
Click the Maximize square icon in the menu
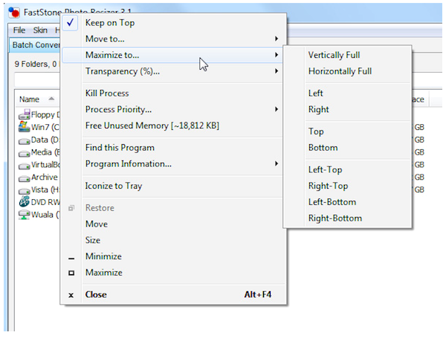pyautogui.click(x=71, y=273)
